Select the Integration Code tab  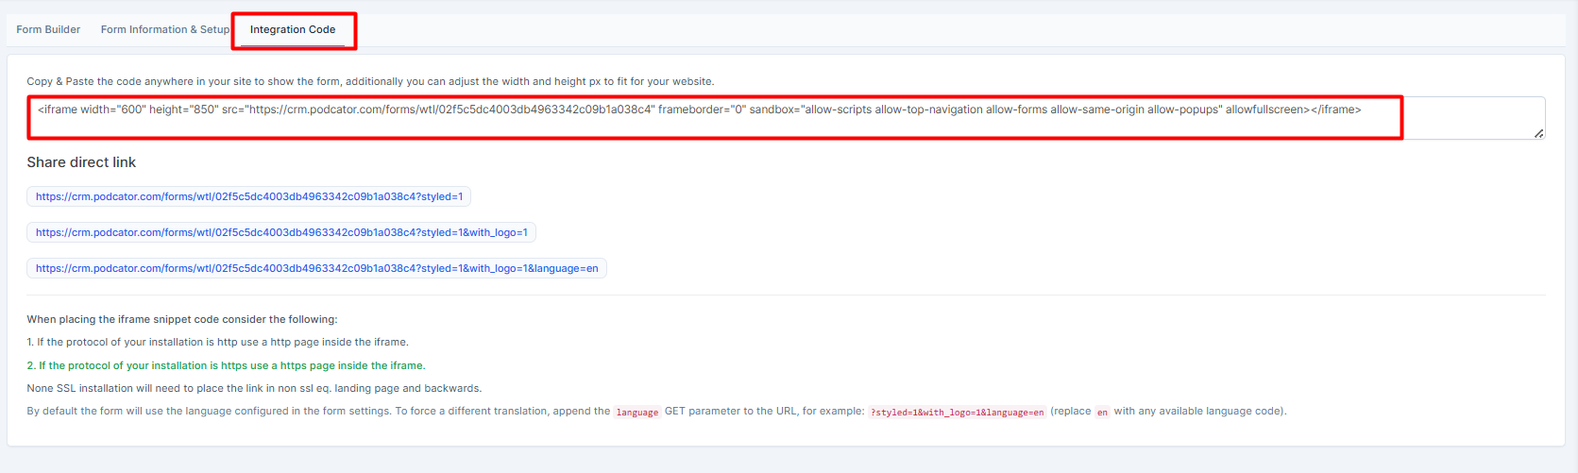pos(293,29)
